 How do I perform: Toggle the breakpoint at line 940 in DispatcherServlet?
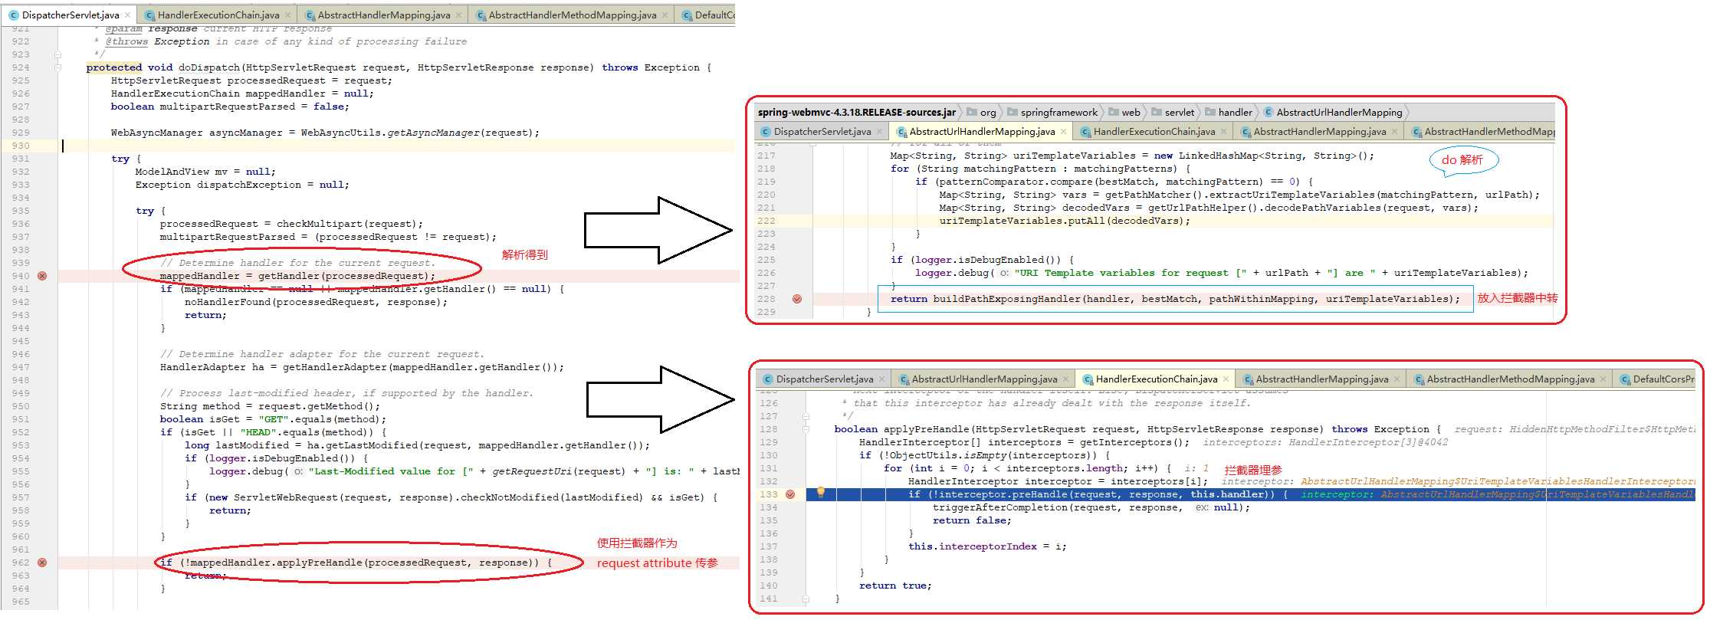pos(42,276)
